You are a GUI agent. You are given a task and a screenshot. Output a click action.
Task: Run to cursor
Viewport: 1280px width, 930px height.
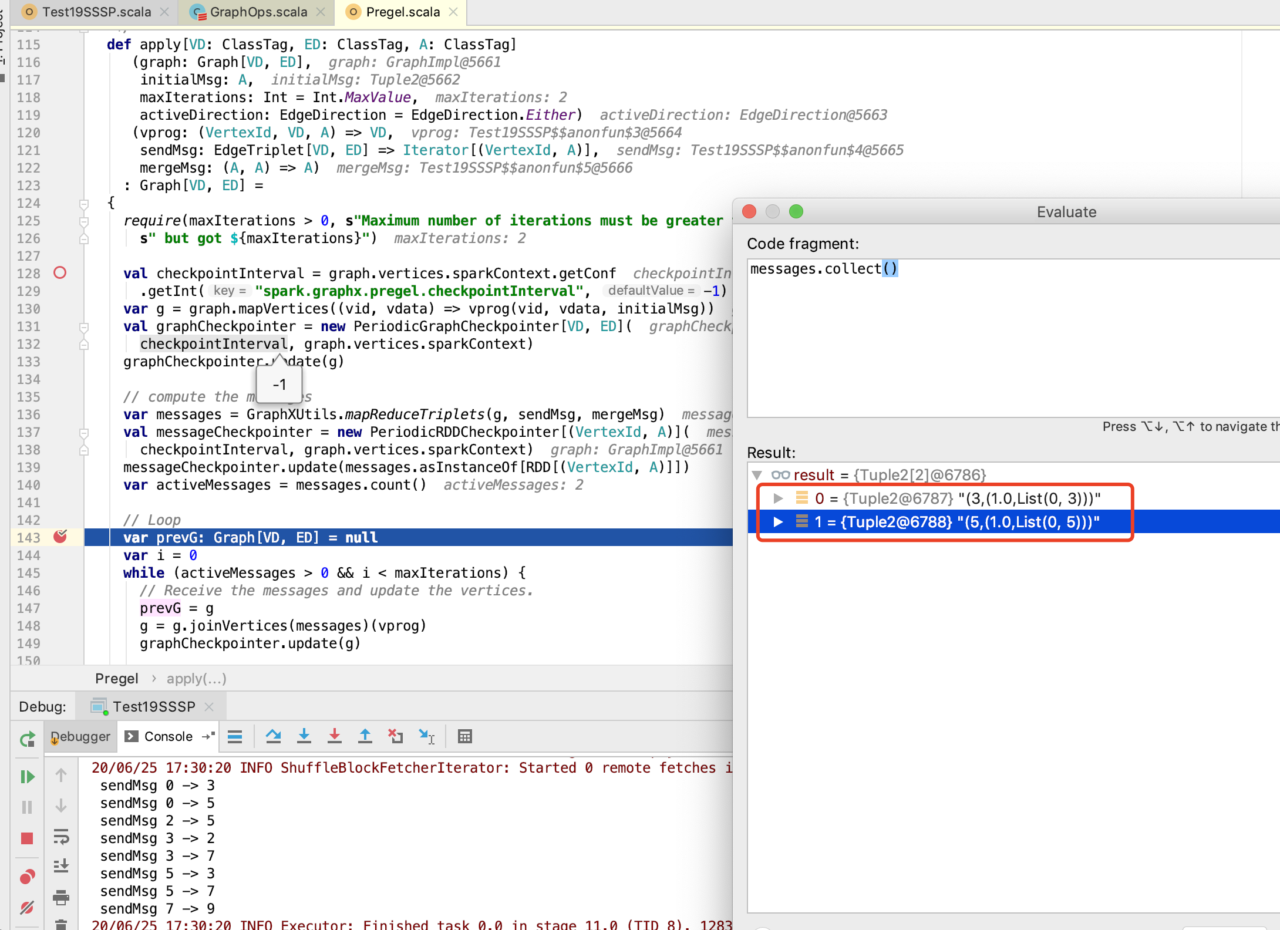point(427,736)
